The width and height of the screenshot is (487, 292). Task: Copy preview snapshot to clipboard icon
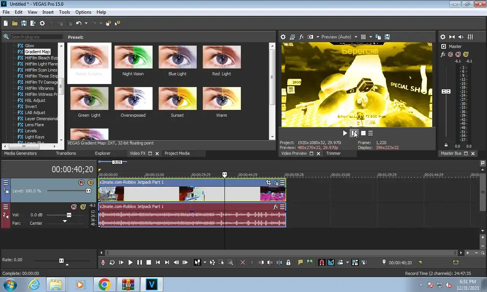pyautogui.click(x=378, y=37)
